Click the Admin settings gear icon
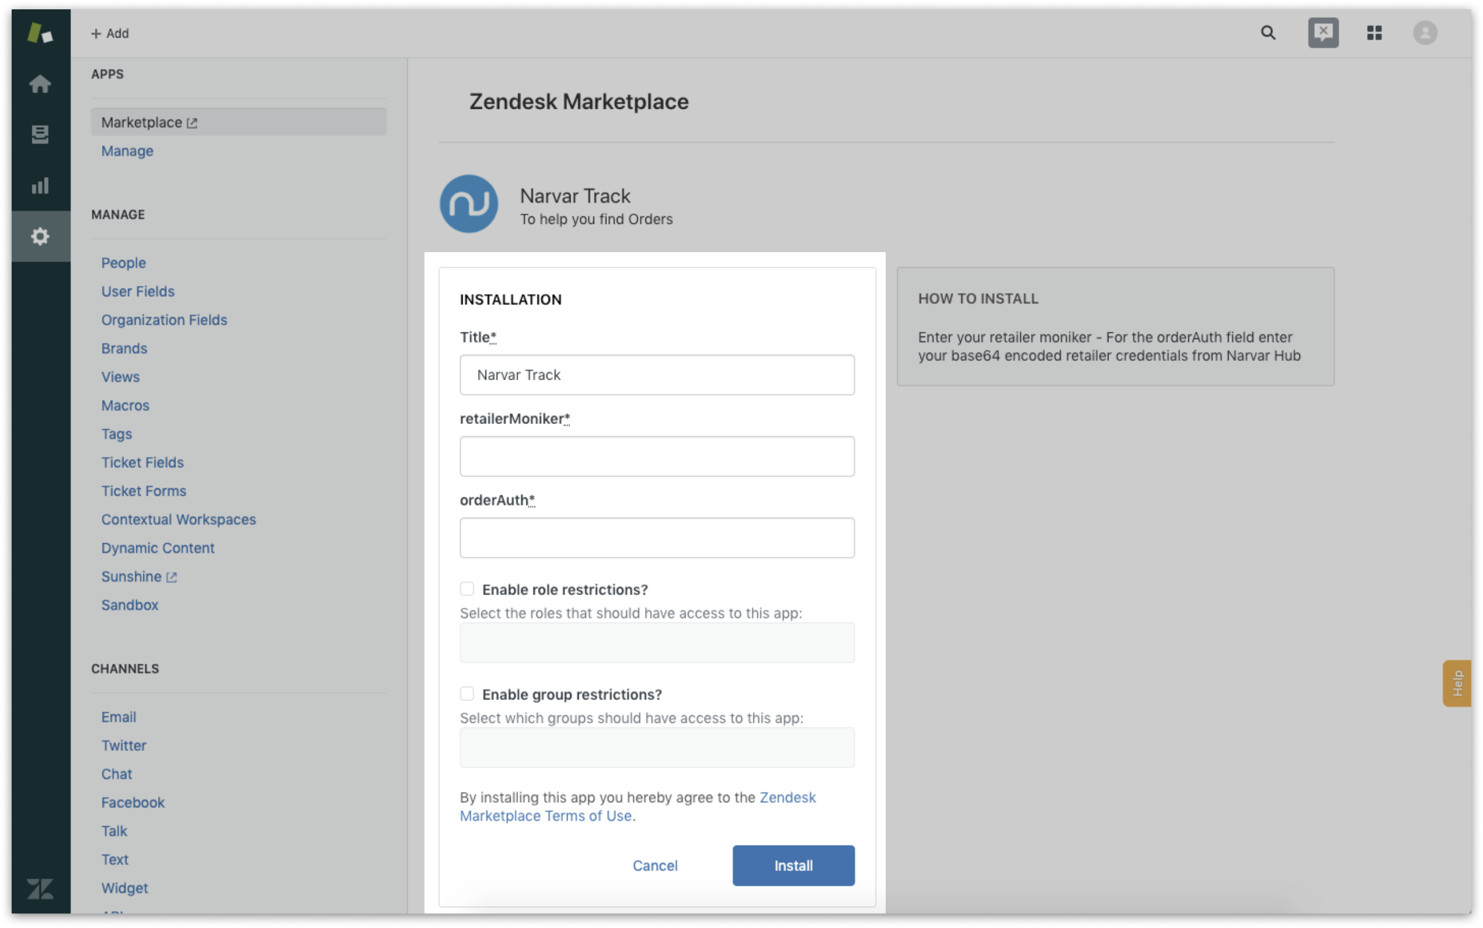Viewport: 1483px width, 928px height. point(40,236)
